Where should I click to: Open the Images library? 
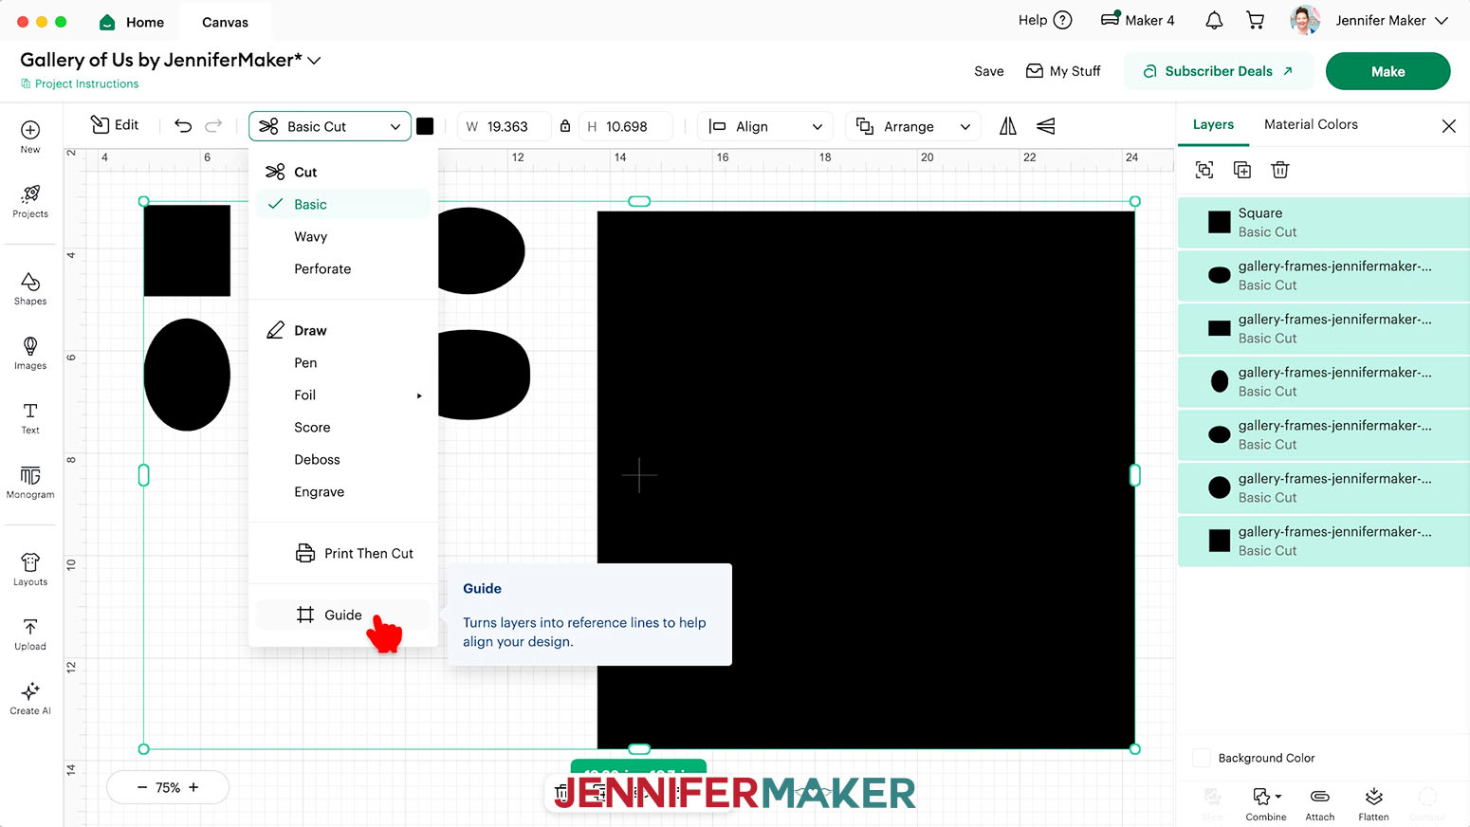[30, 353]
